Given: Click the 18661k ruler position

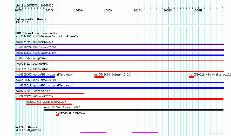Looking at the screenshot, I should coord(168,10).
